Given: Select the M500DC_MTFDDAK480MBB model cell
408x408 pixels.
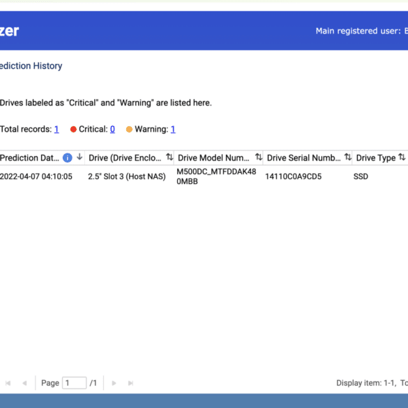Looking at the screenshot, I should pyautogui.click(x=216, y=176).
